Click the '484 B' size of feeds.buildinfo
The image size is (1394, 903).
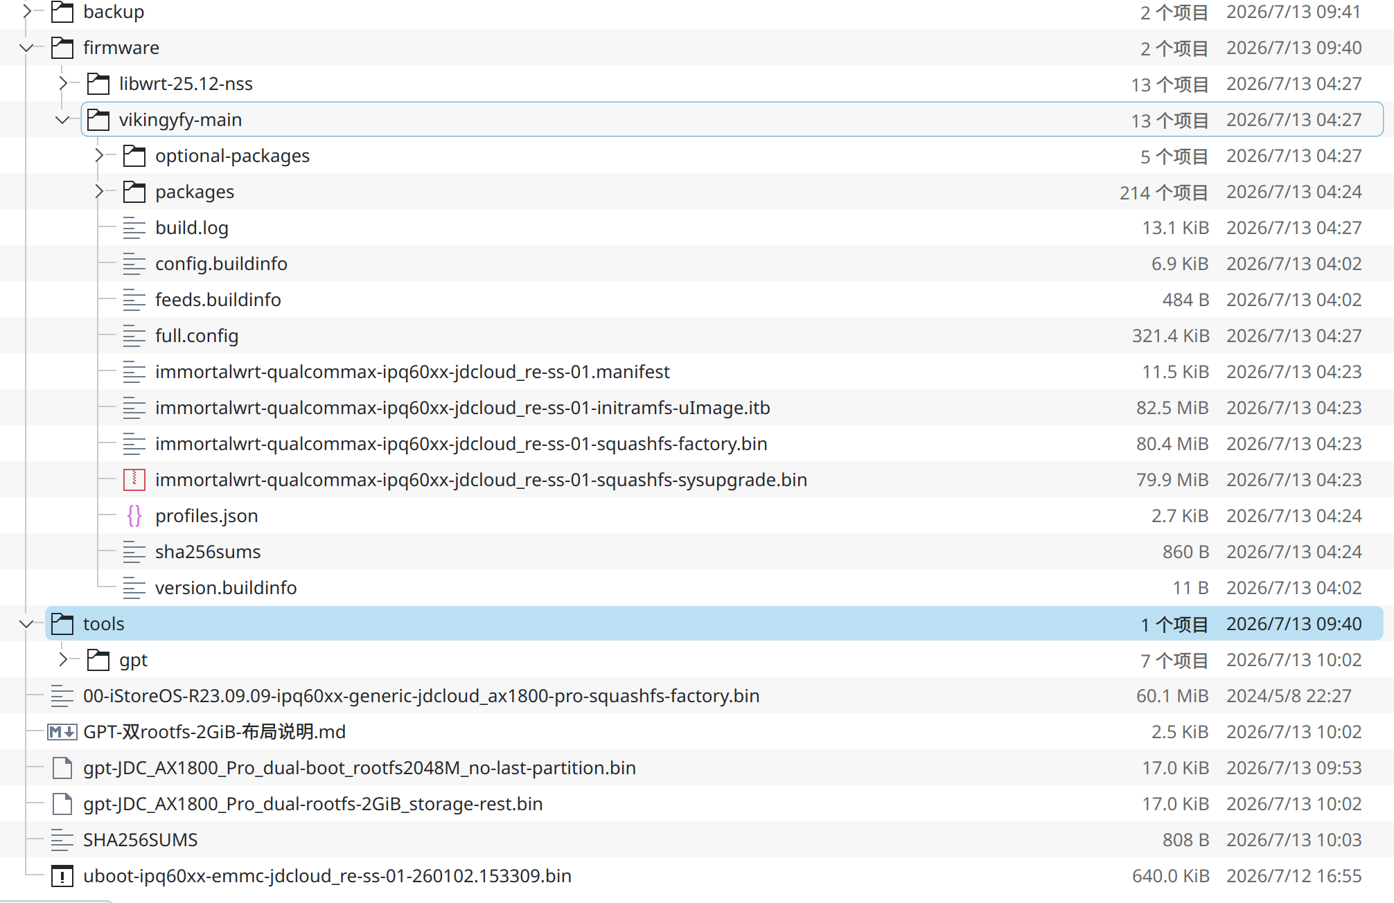point(1185,300)
